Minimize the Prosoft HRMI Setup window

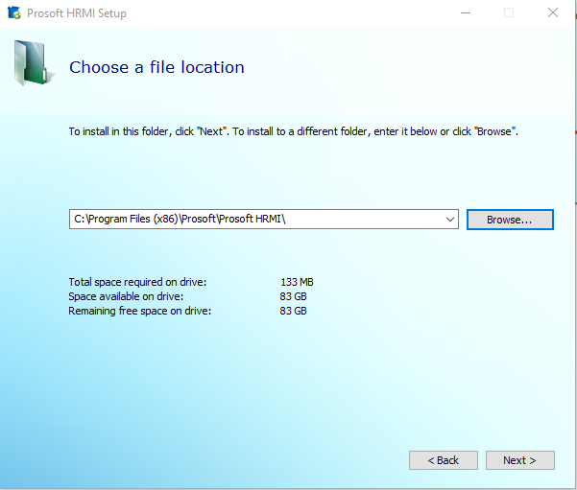[x=465, y=13]
